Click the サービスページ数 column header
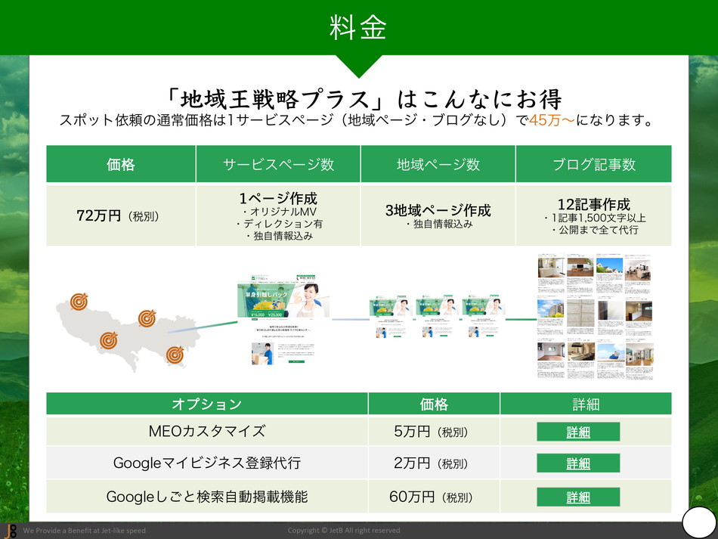Image resolution: width=718 pixels, height=539 pixels. coord(278,164)
